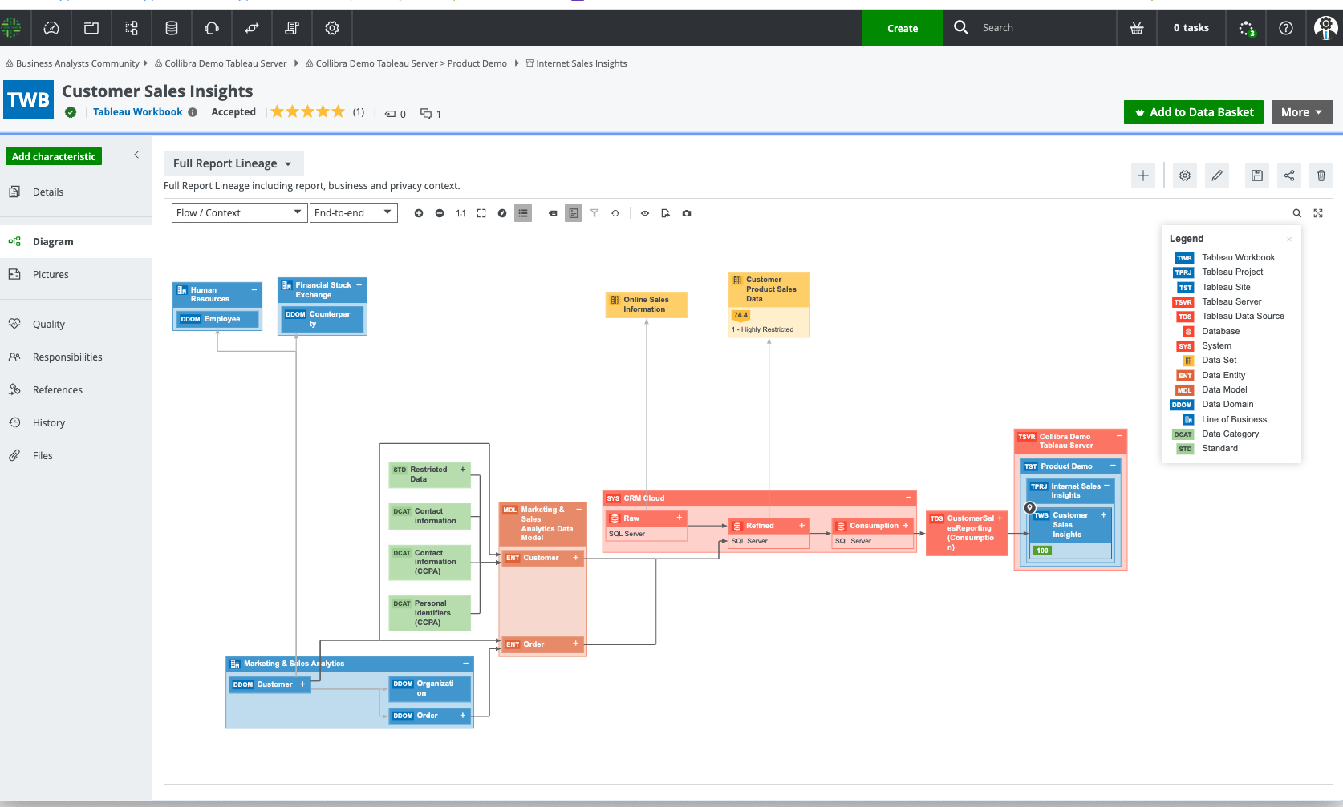Open the folder icon in top bar
This screenshot has width=1343, height=807.
point(91,28)
